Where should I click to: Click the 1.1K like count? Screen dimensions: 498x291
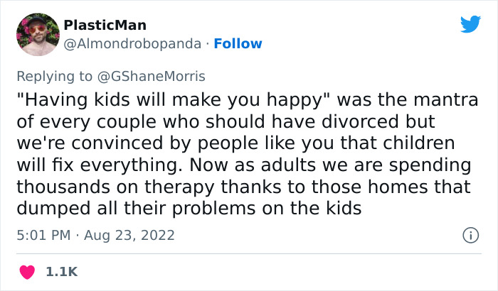(x=60, y=272)
